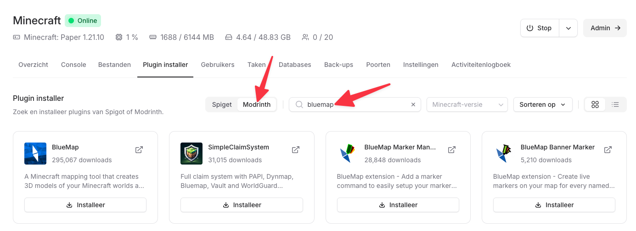Switch to grid view layout
The image size is (636, 231).
click(x=595, y=104)
